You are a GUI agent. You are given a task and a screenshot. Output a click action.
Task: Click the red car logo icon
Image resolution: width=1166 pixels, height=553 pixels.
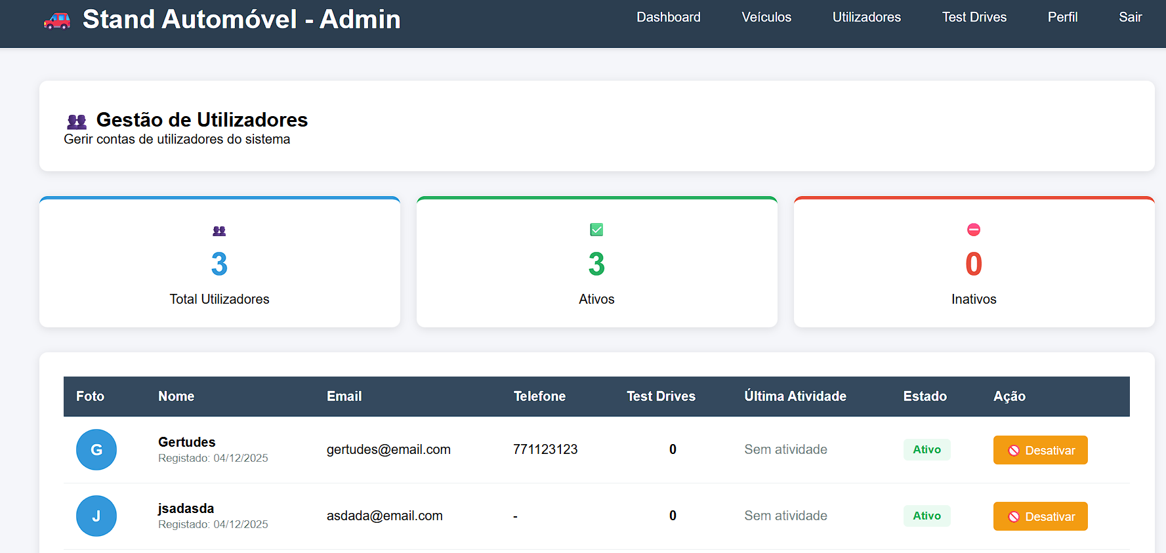click(57, 20)
